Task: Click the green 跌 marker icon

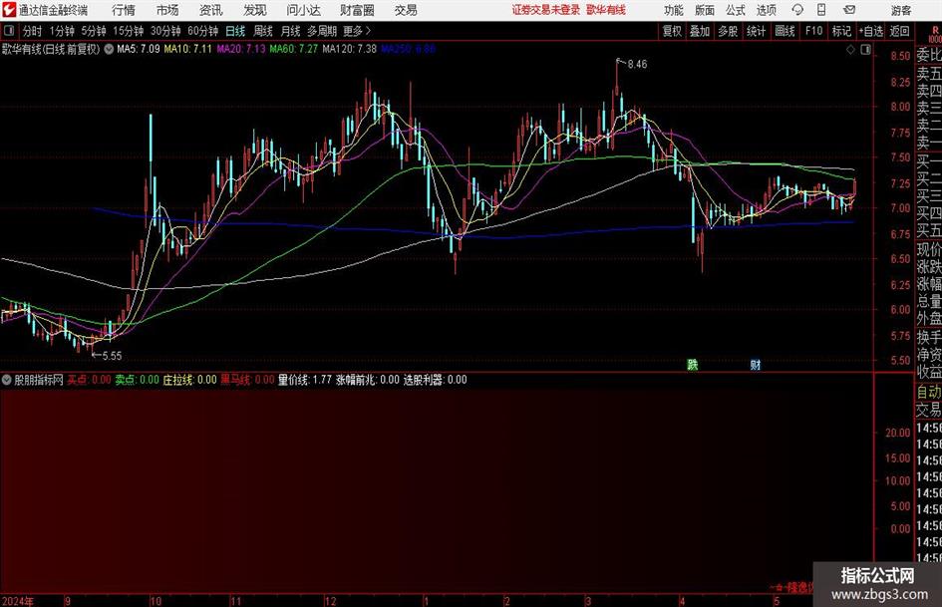Action: tap(693, 364)
